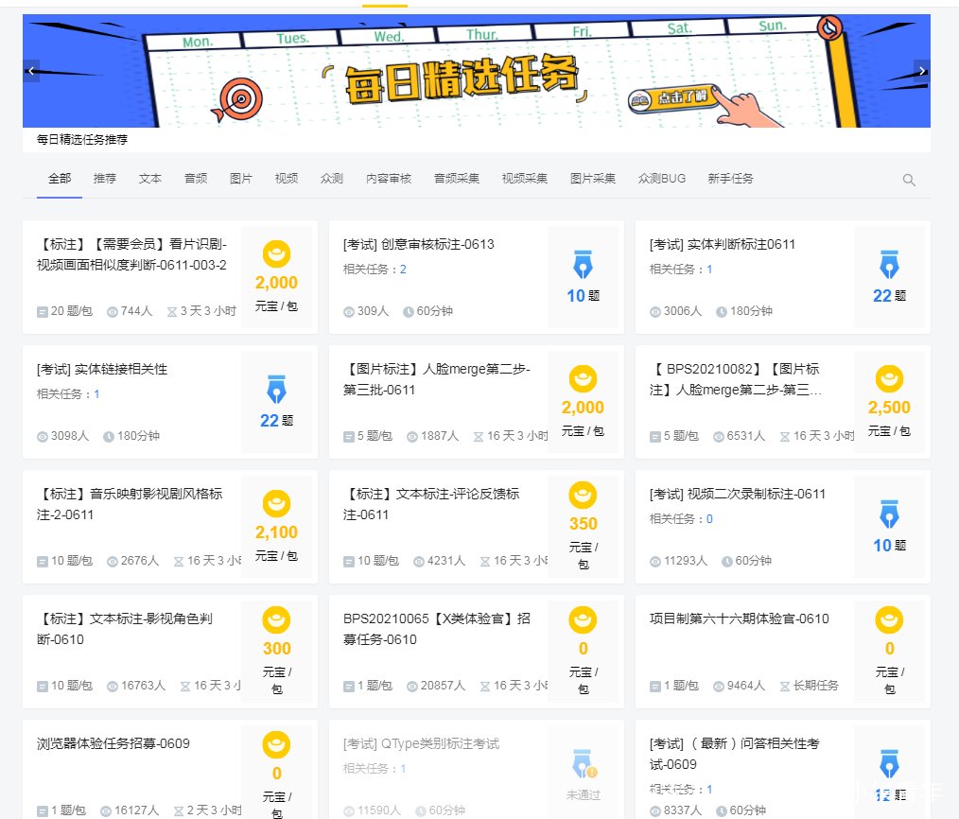
Task: Click the previous arrow on the banner carousel
Action: [31, 70]
